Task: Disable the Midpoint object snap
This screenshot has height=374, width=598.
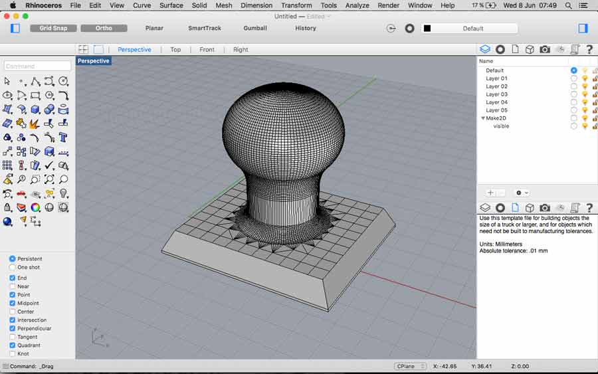Action: pyautogui.click(x=12, y=303)
